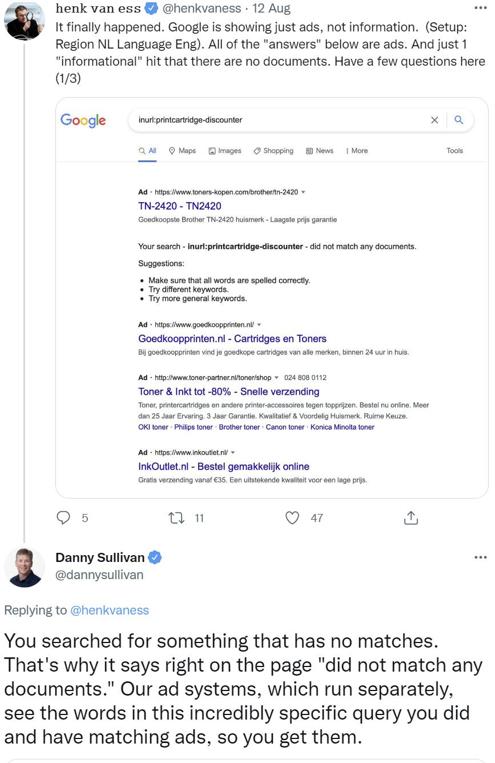The image size is (495, 763).
Task: Click henk van ess's verified badge
Action: point(151,8)
